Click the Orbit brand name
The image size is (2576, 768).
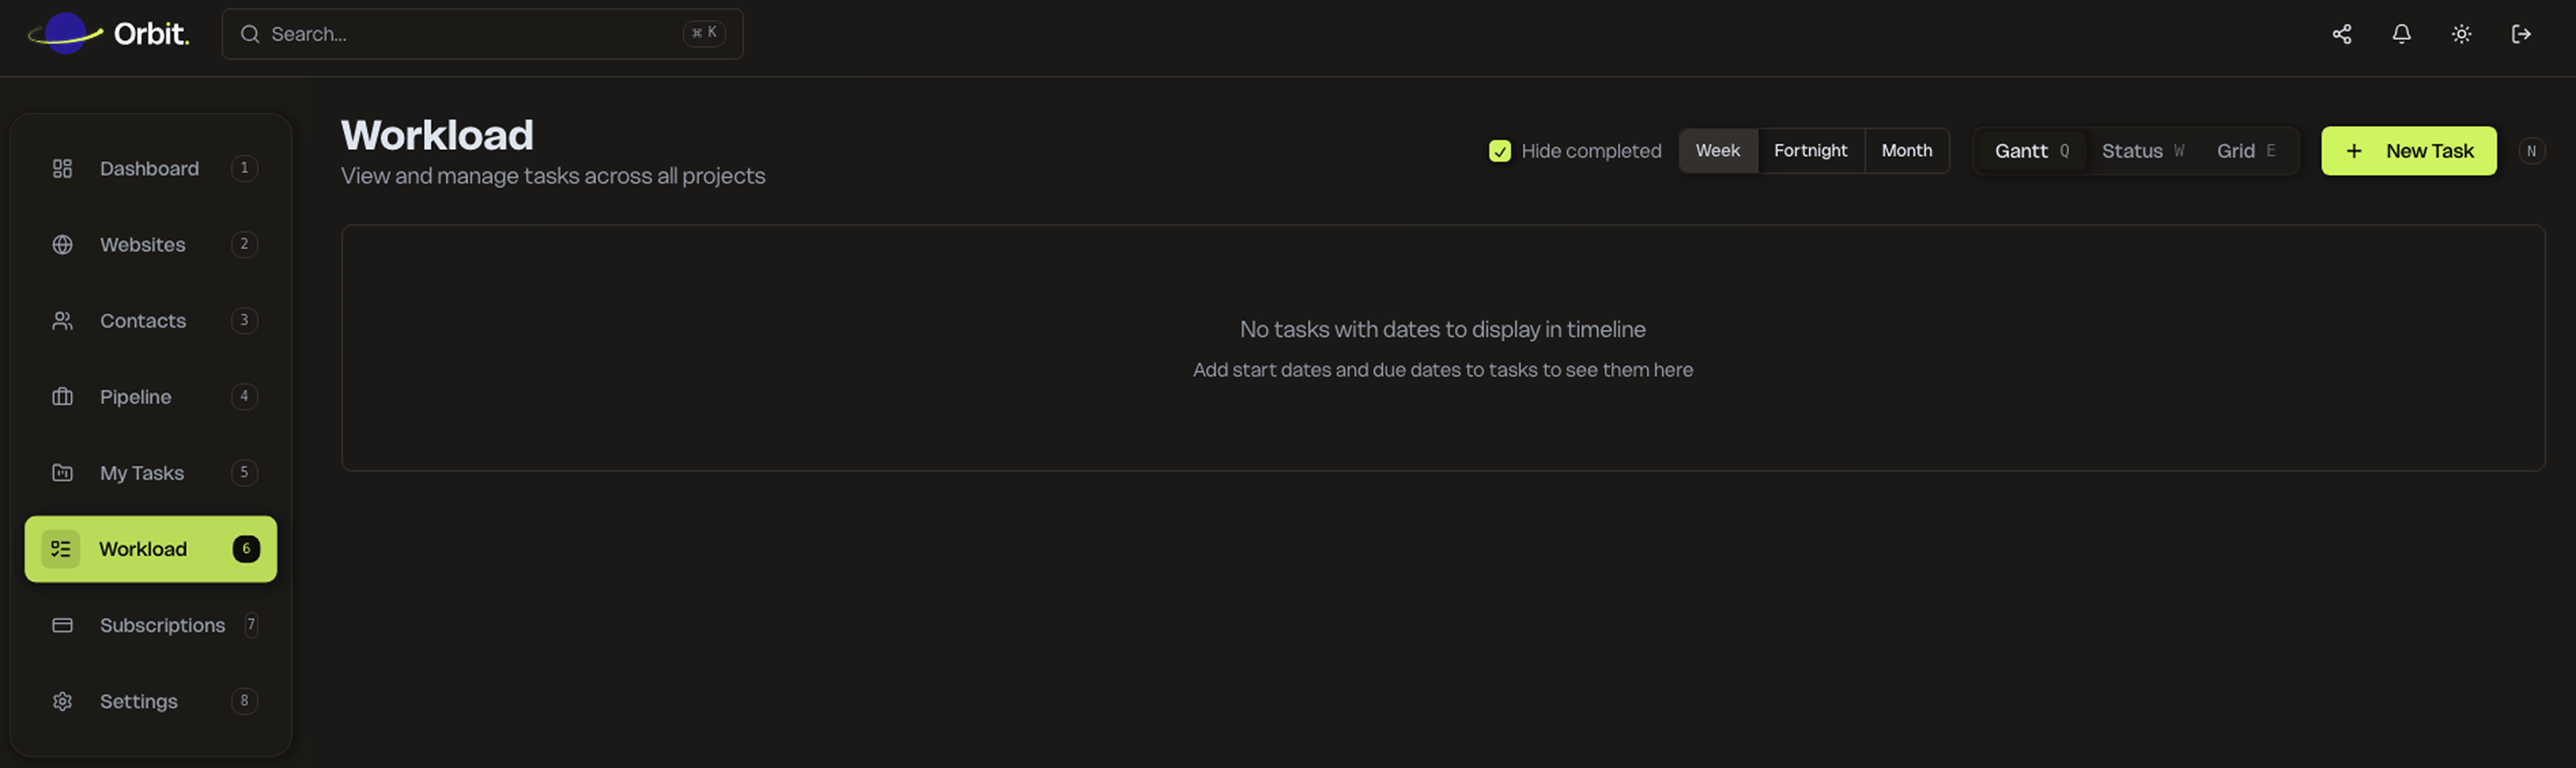pos(151,34)
